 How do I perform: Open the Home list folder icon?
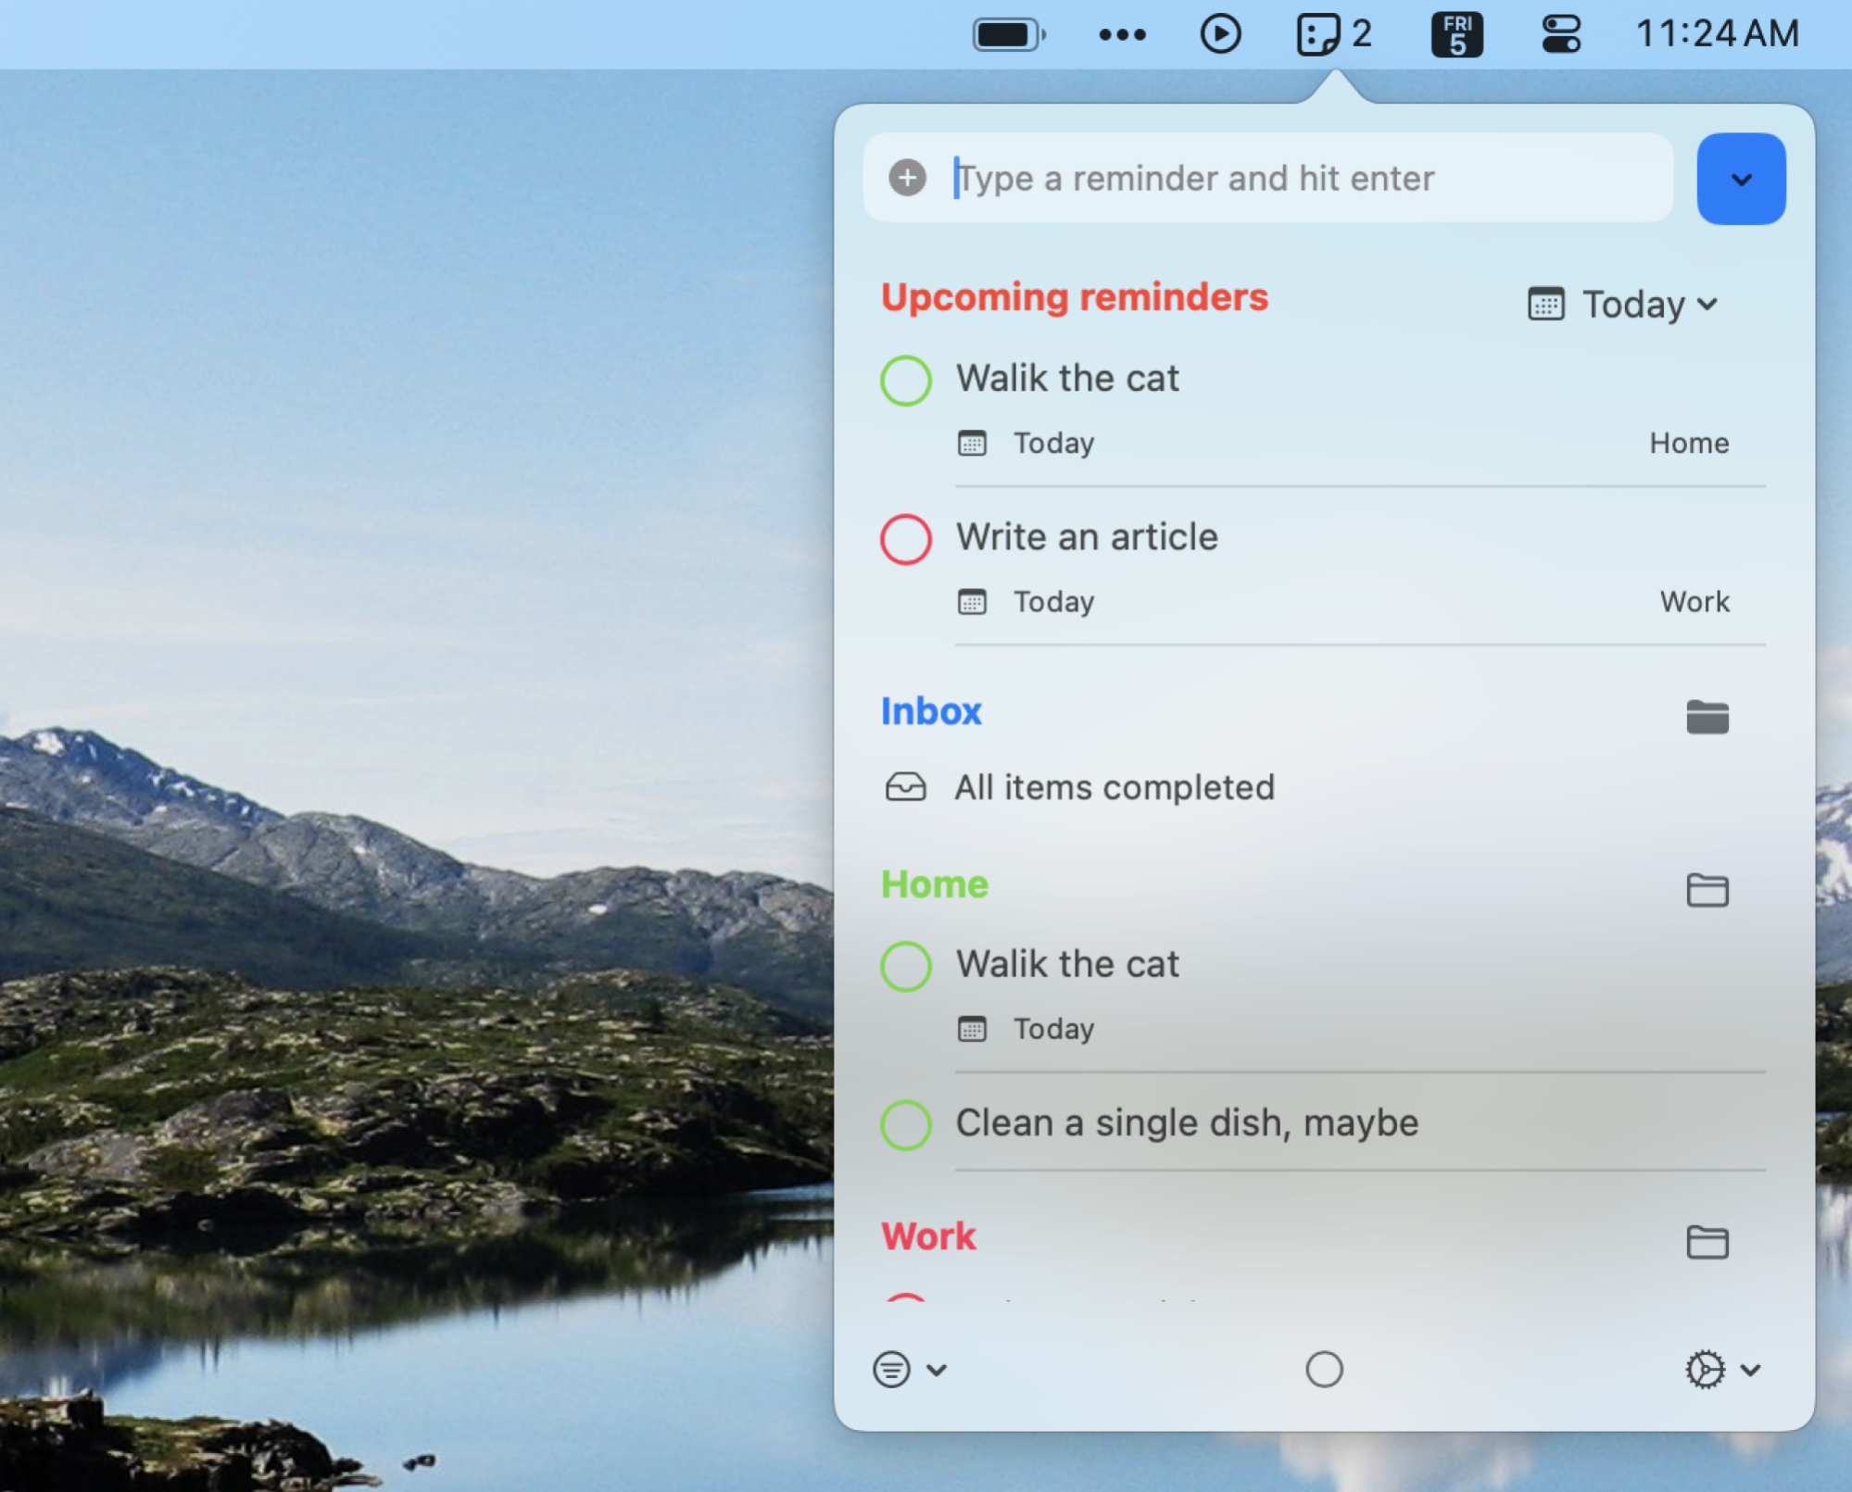[1707, 889]
